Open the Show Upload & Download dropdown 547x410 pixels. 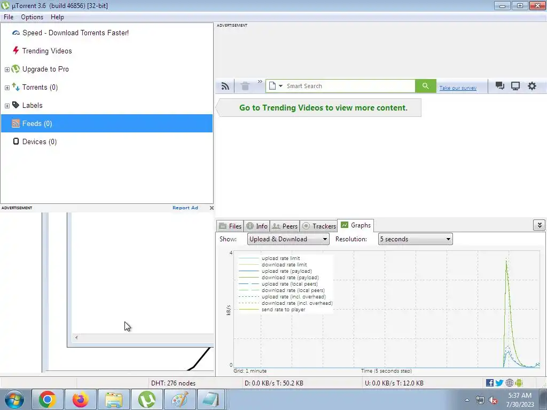(x=288, y=239)
